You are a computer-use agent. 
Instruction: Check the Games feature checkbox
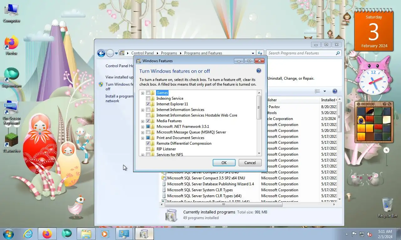point(148,93)
